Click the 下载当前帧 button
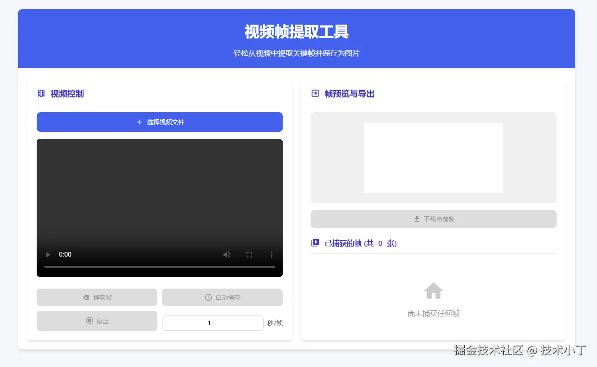 point(434,219)
